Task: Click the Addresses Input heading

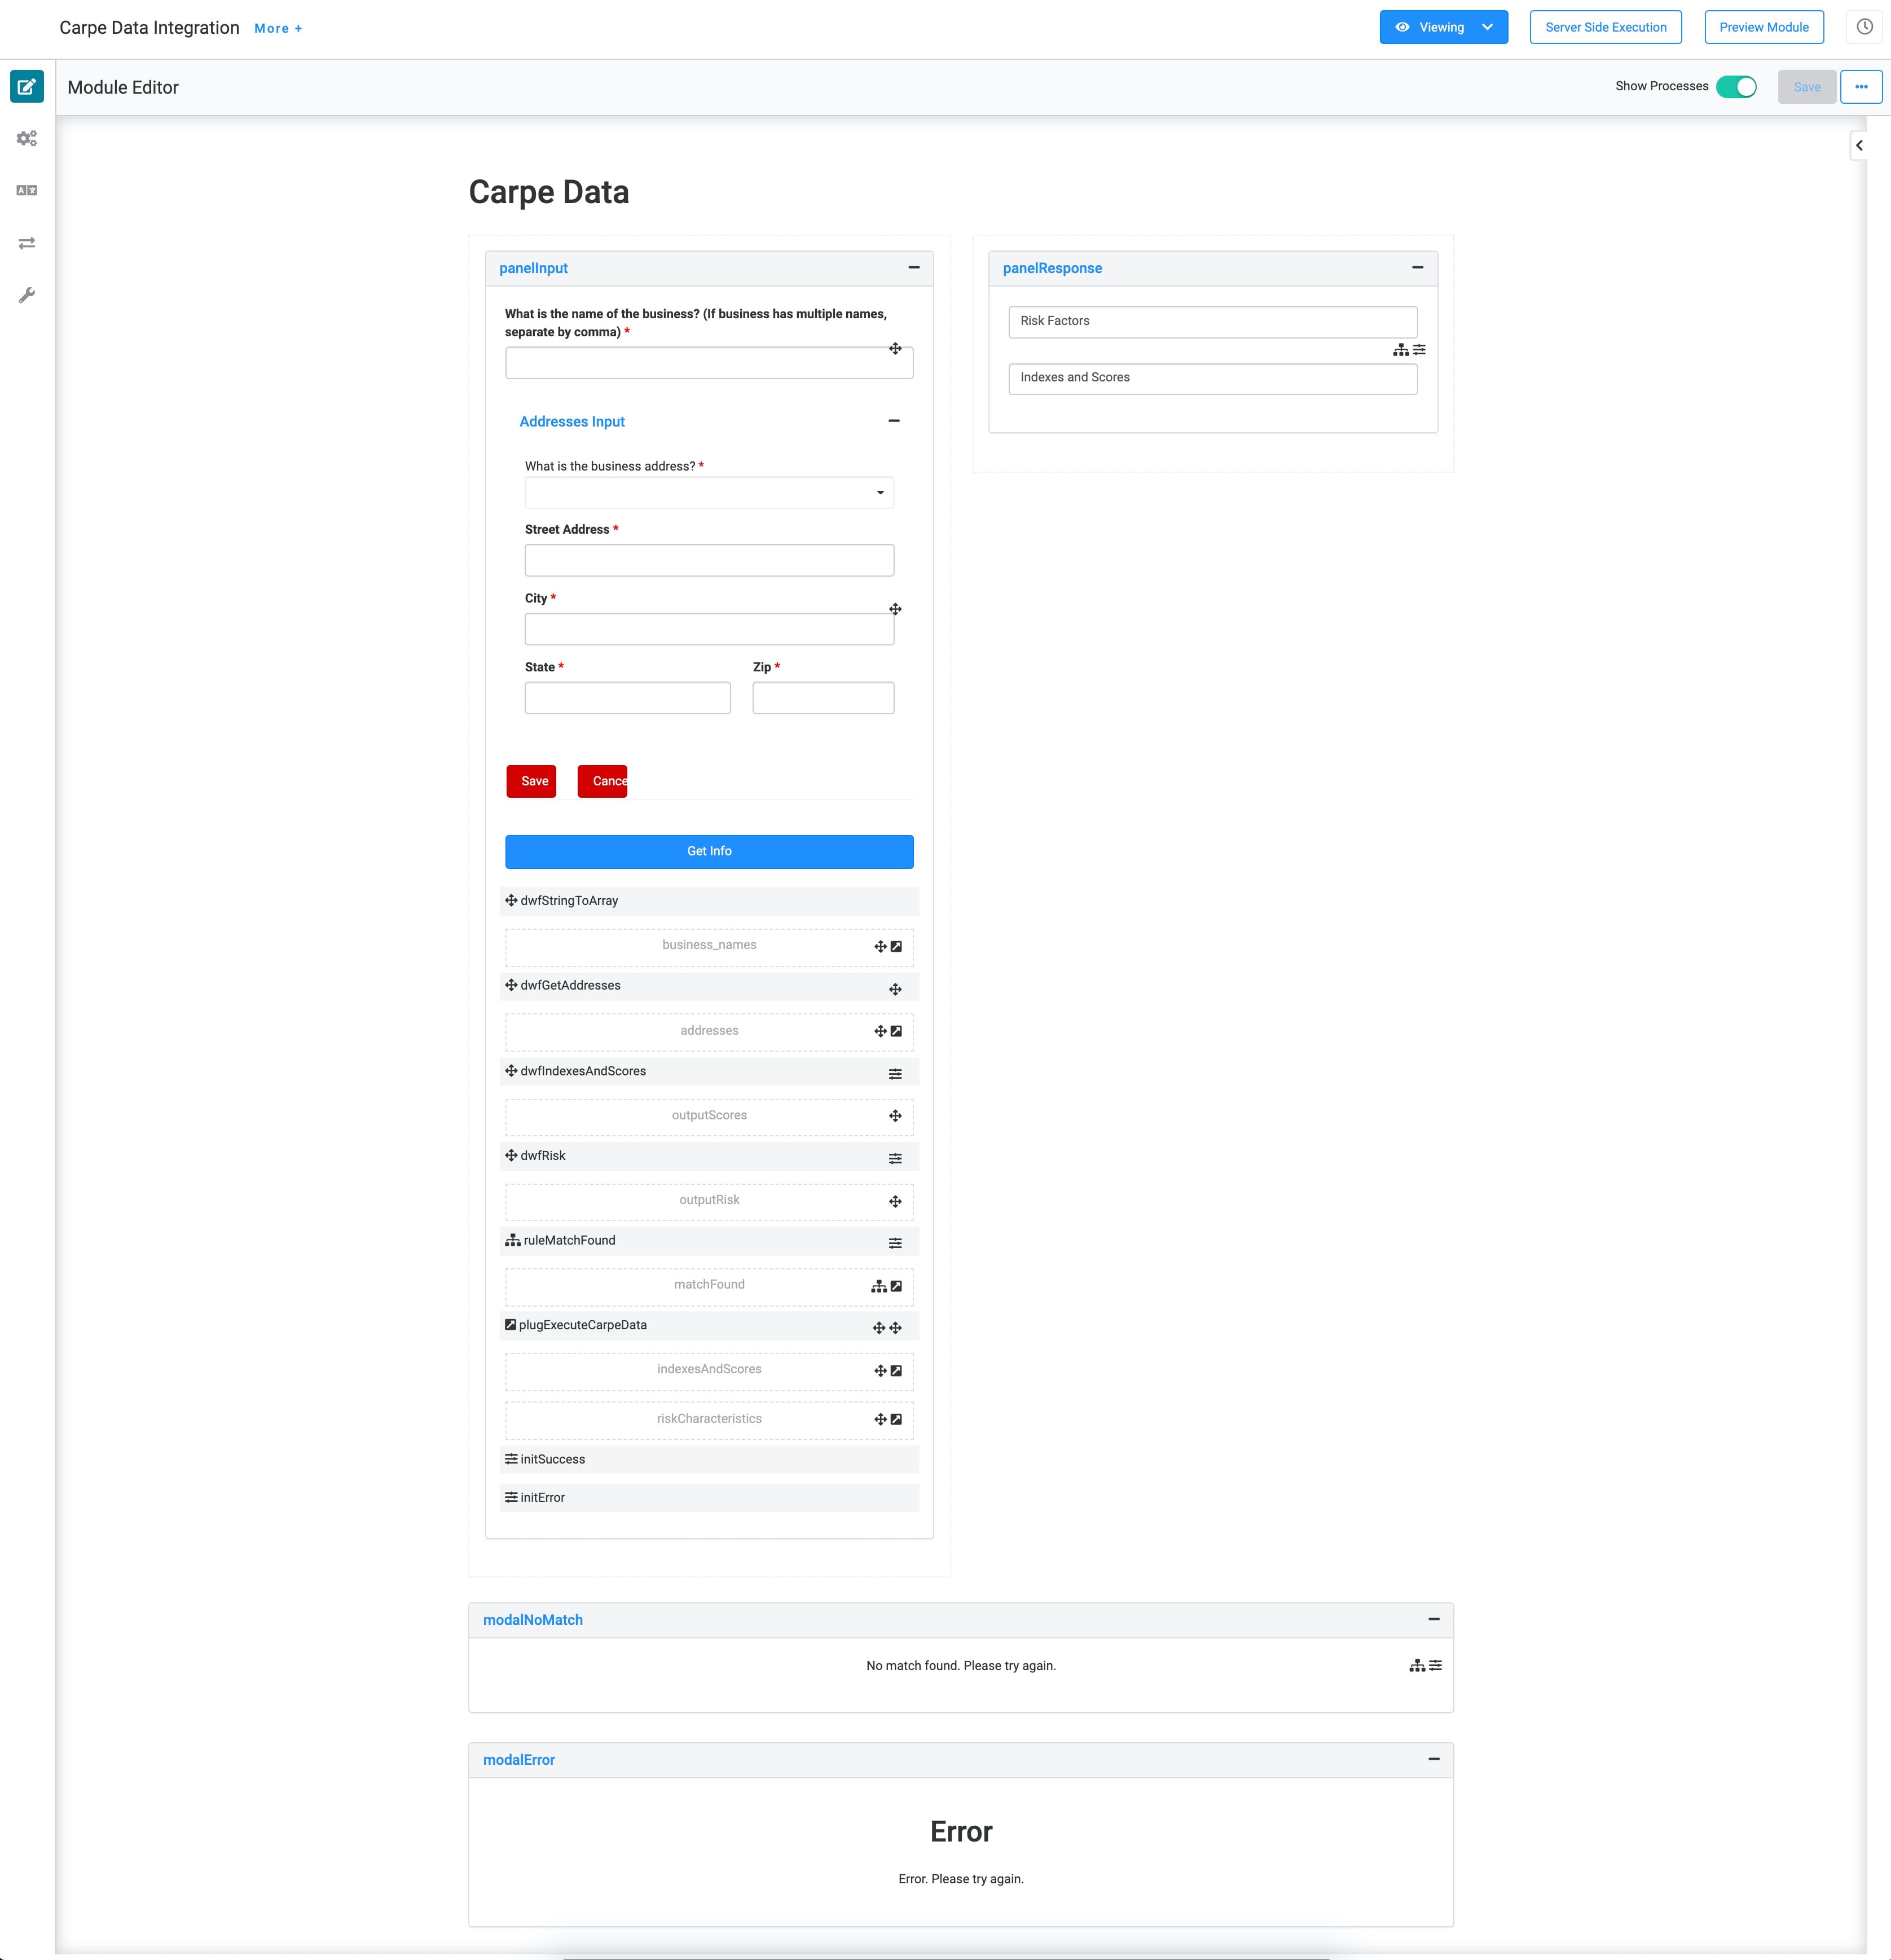Action: click(572, 422)
